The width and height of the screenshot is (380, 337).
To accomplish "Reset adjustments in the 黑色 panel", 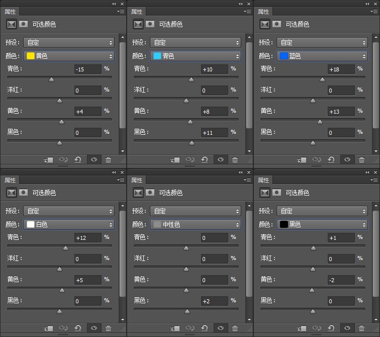I will tap(331, 328).
